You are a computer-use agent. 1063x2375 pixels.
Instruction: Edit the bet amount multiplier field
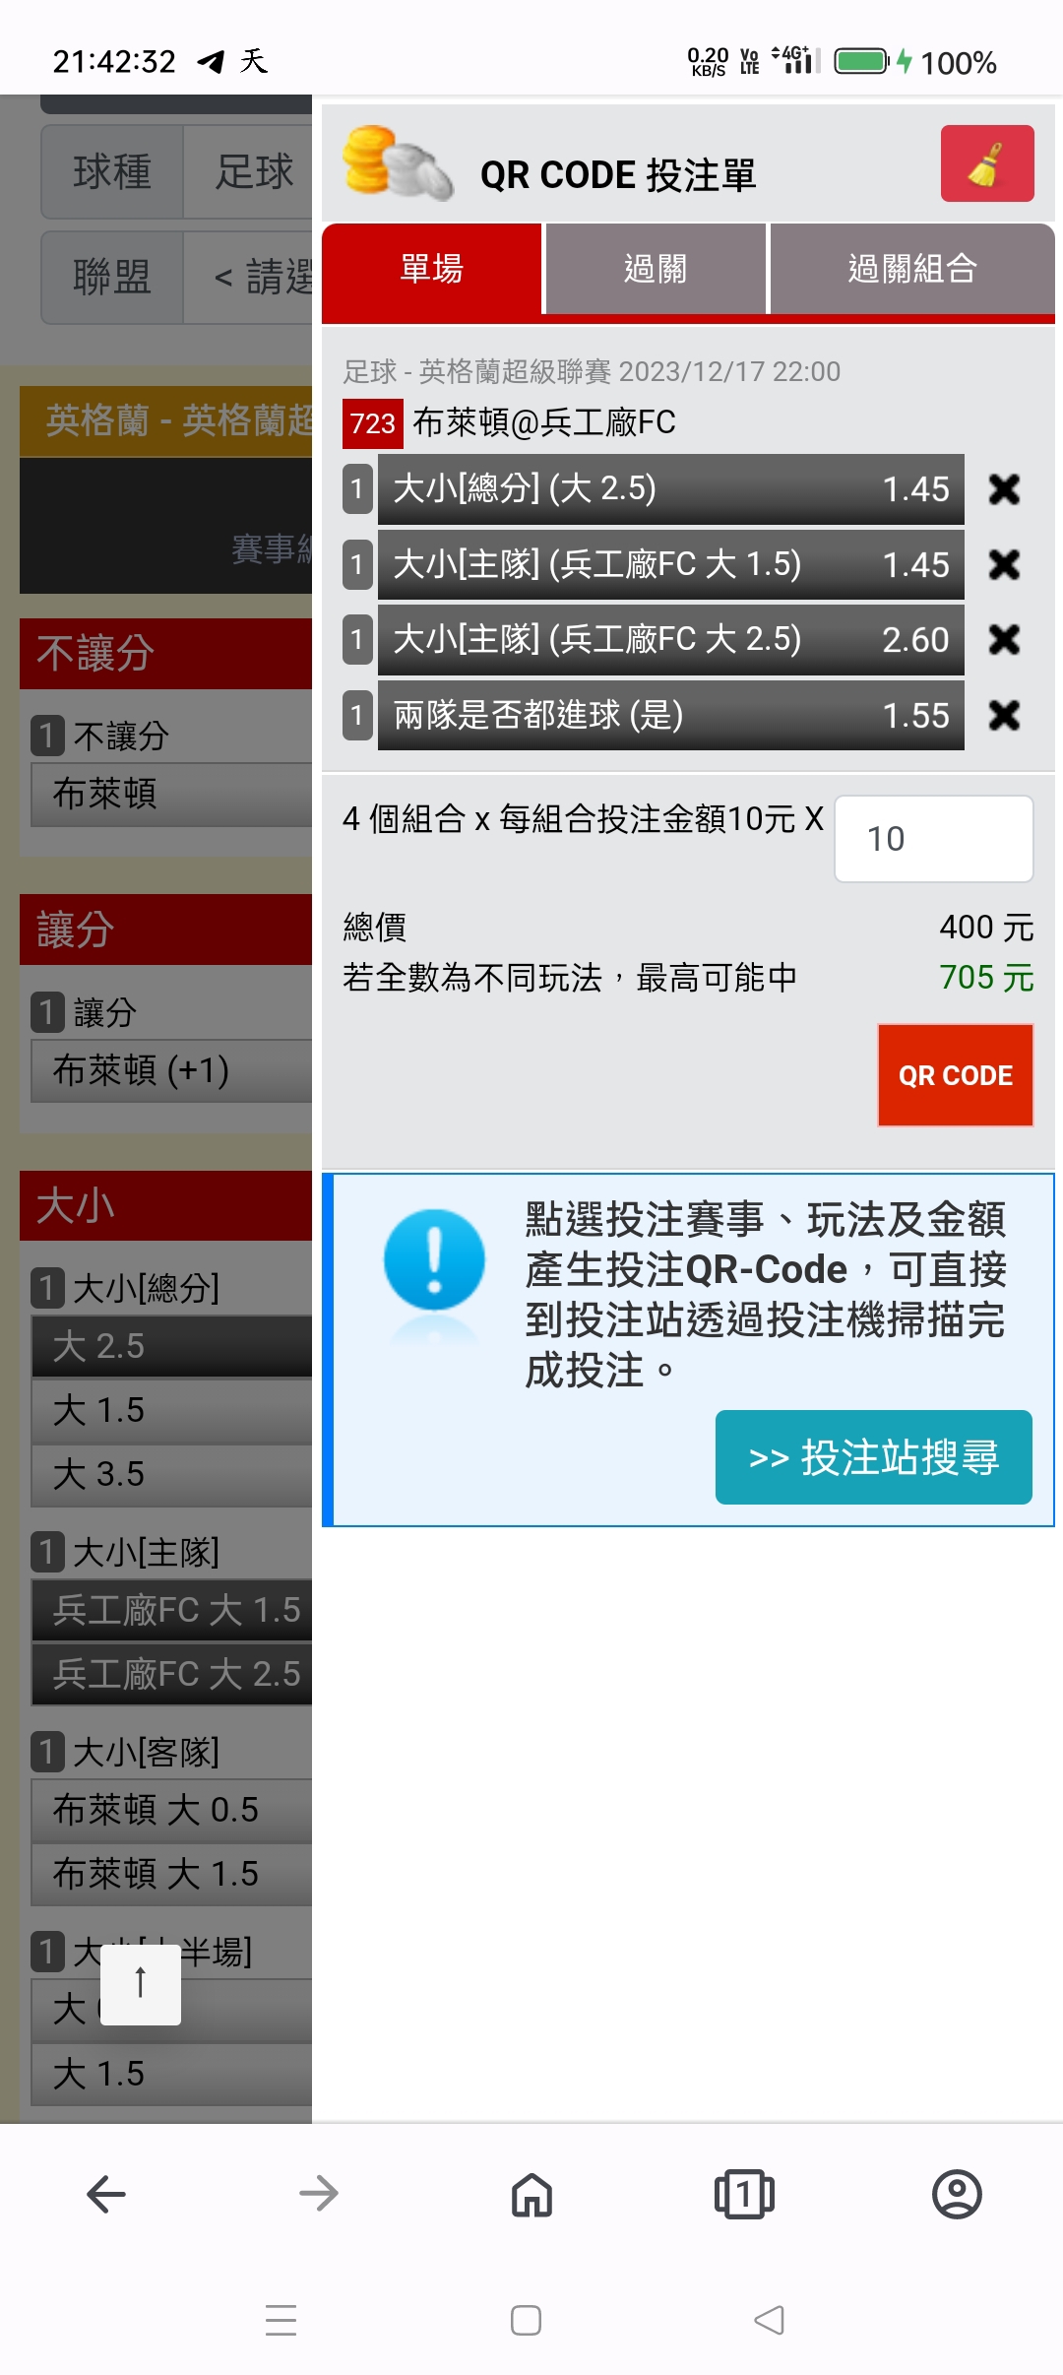[933, 839]
